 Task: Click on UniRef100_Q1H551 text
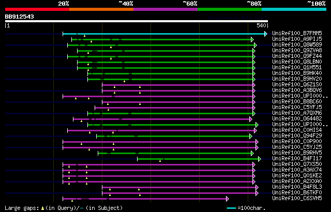(297, 68)
